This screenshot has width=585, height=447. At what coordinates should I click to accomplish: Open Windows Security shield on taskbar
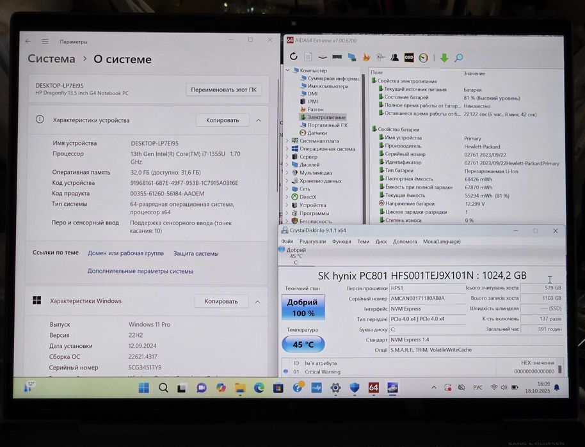(x=355, y=388)
